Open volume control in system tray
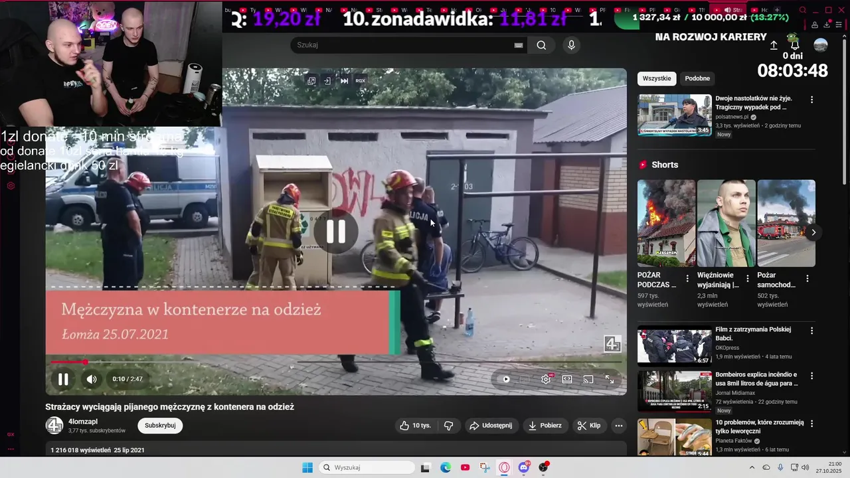This screenshot has width=850, height=478. [806, 467]
